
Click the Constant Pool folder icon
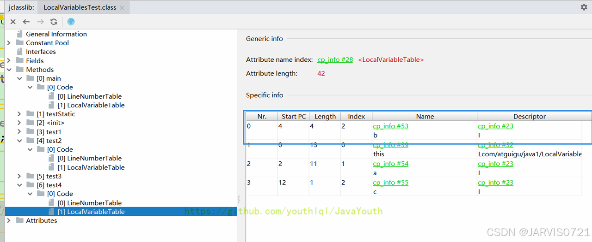pyautogui.click(x=19, y=43)
